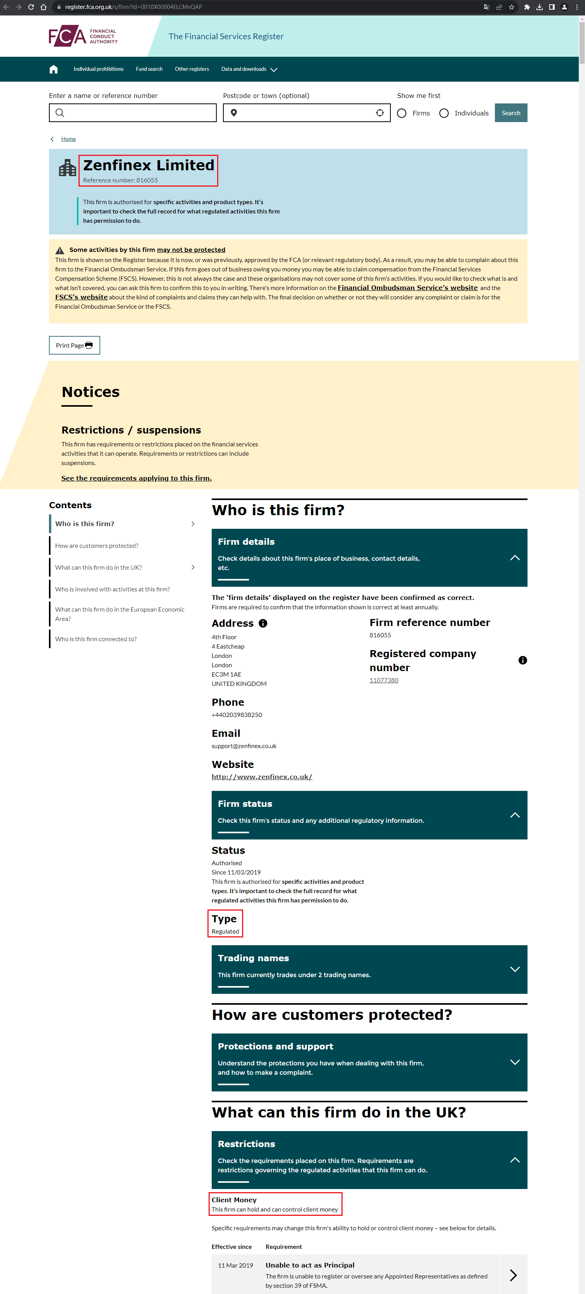
Task: Open the zenfinex.co.uk website link
Action: [262, 777]
